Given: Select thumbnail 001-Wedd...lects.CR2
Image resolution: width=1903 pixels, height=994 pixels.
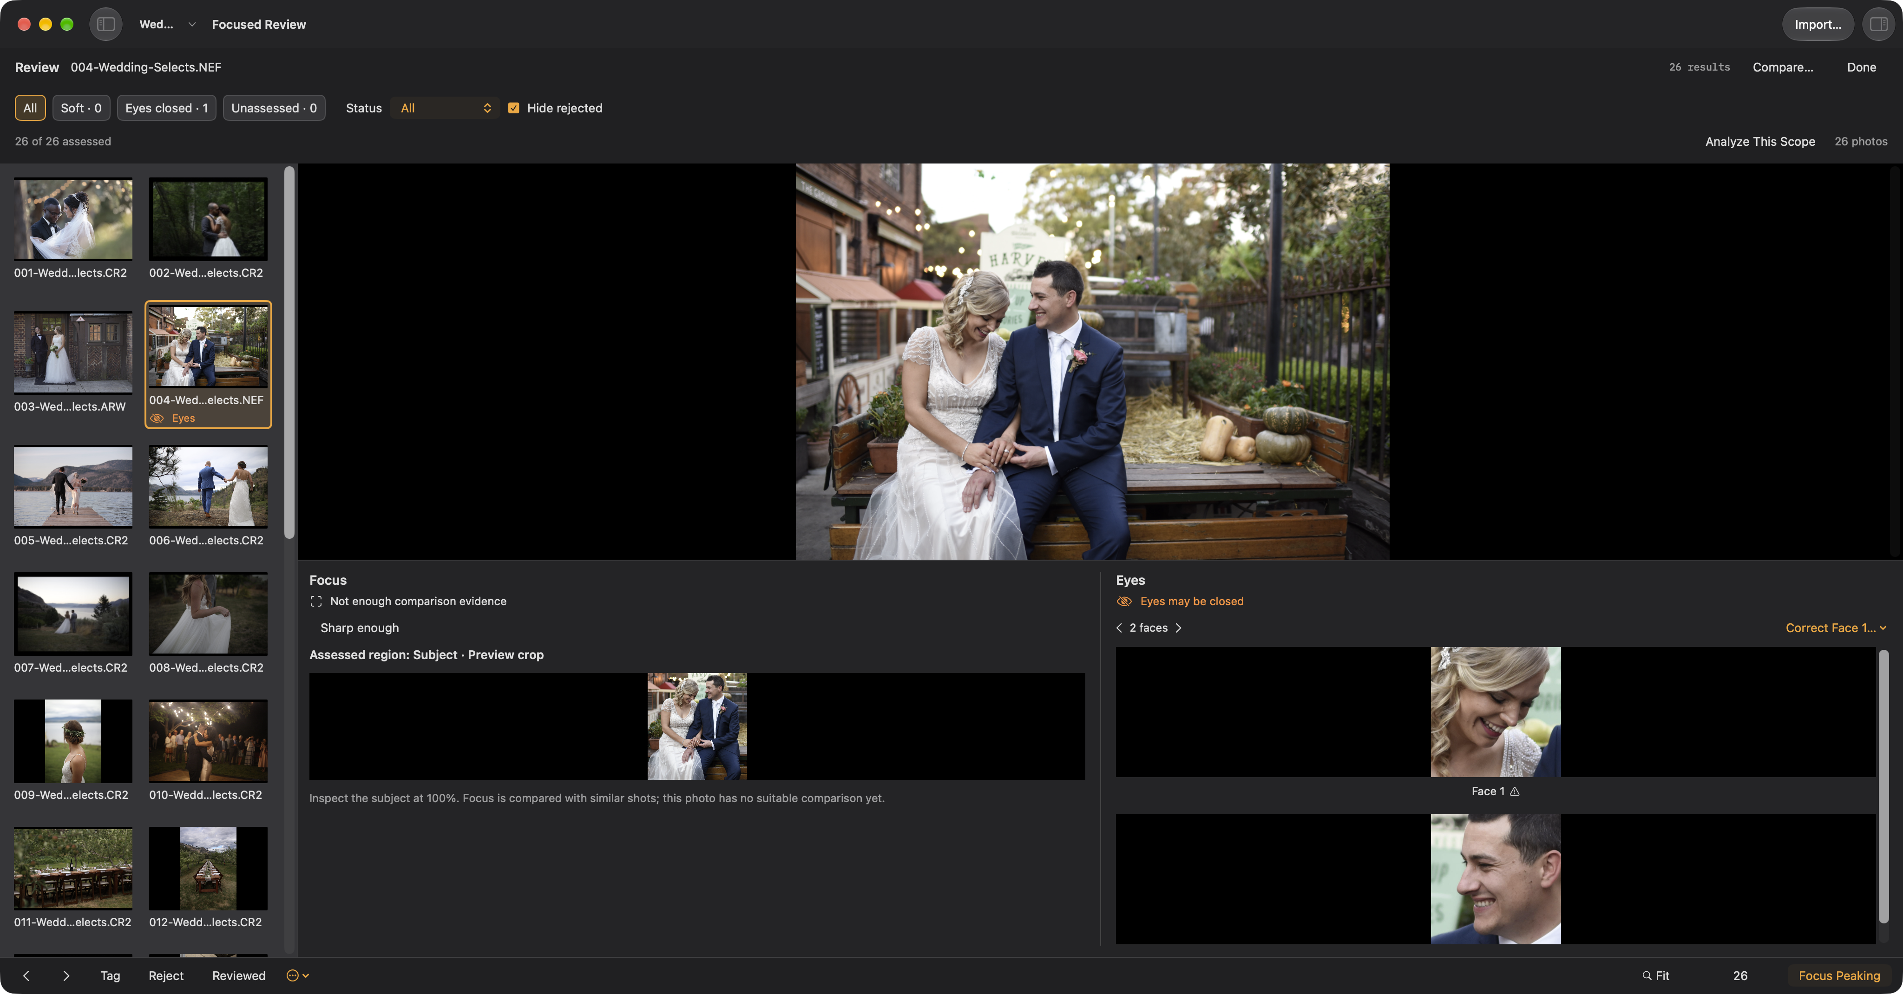Looking at the screenshot, I should [x=73, y=219].
